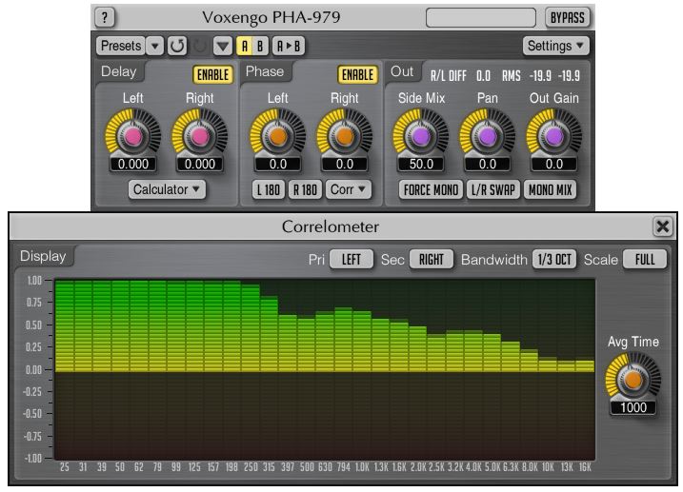Select the Out tab label
The width and height of the screenshot is (683, 492).
[x=402, y=71]
